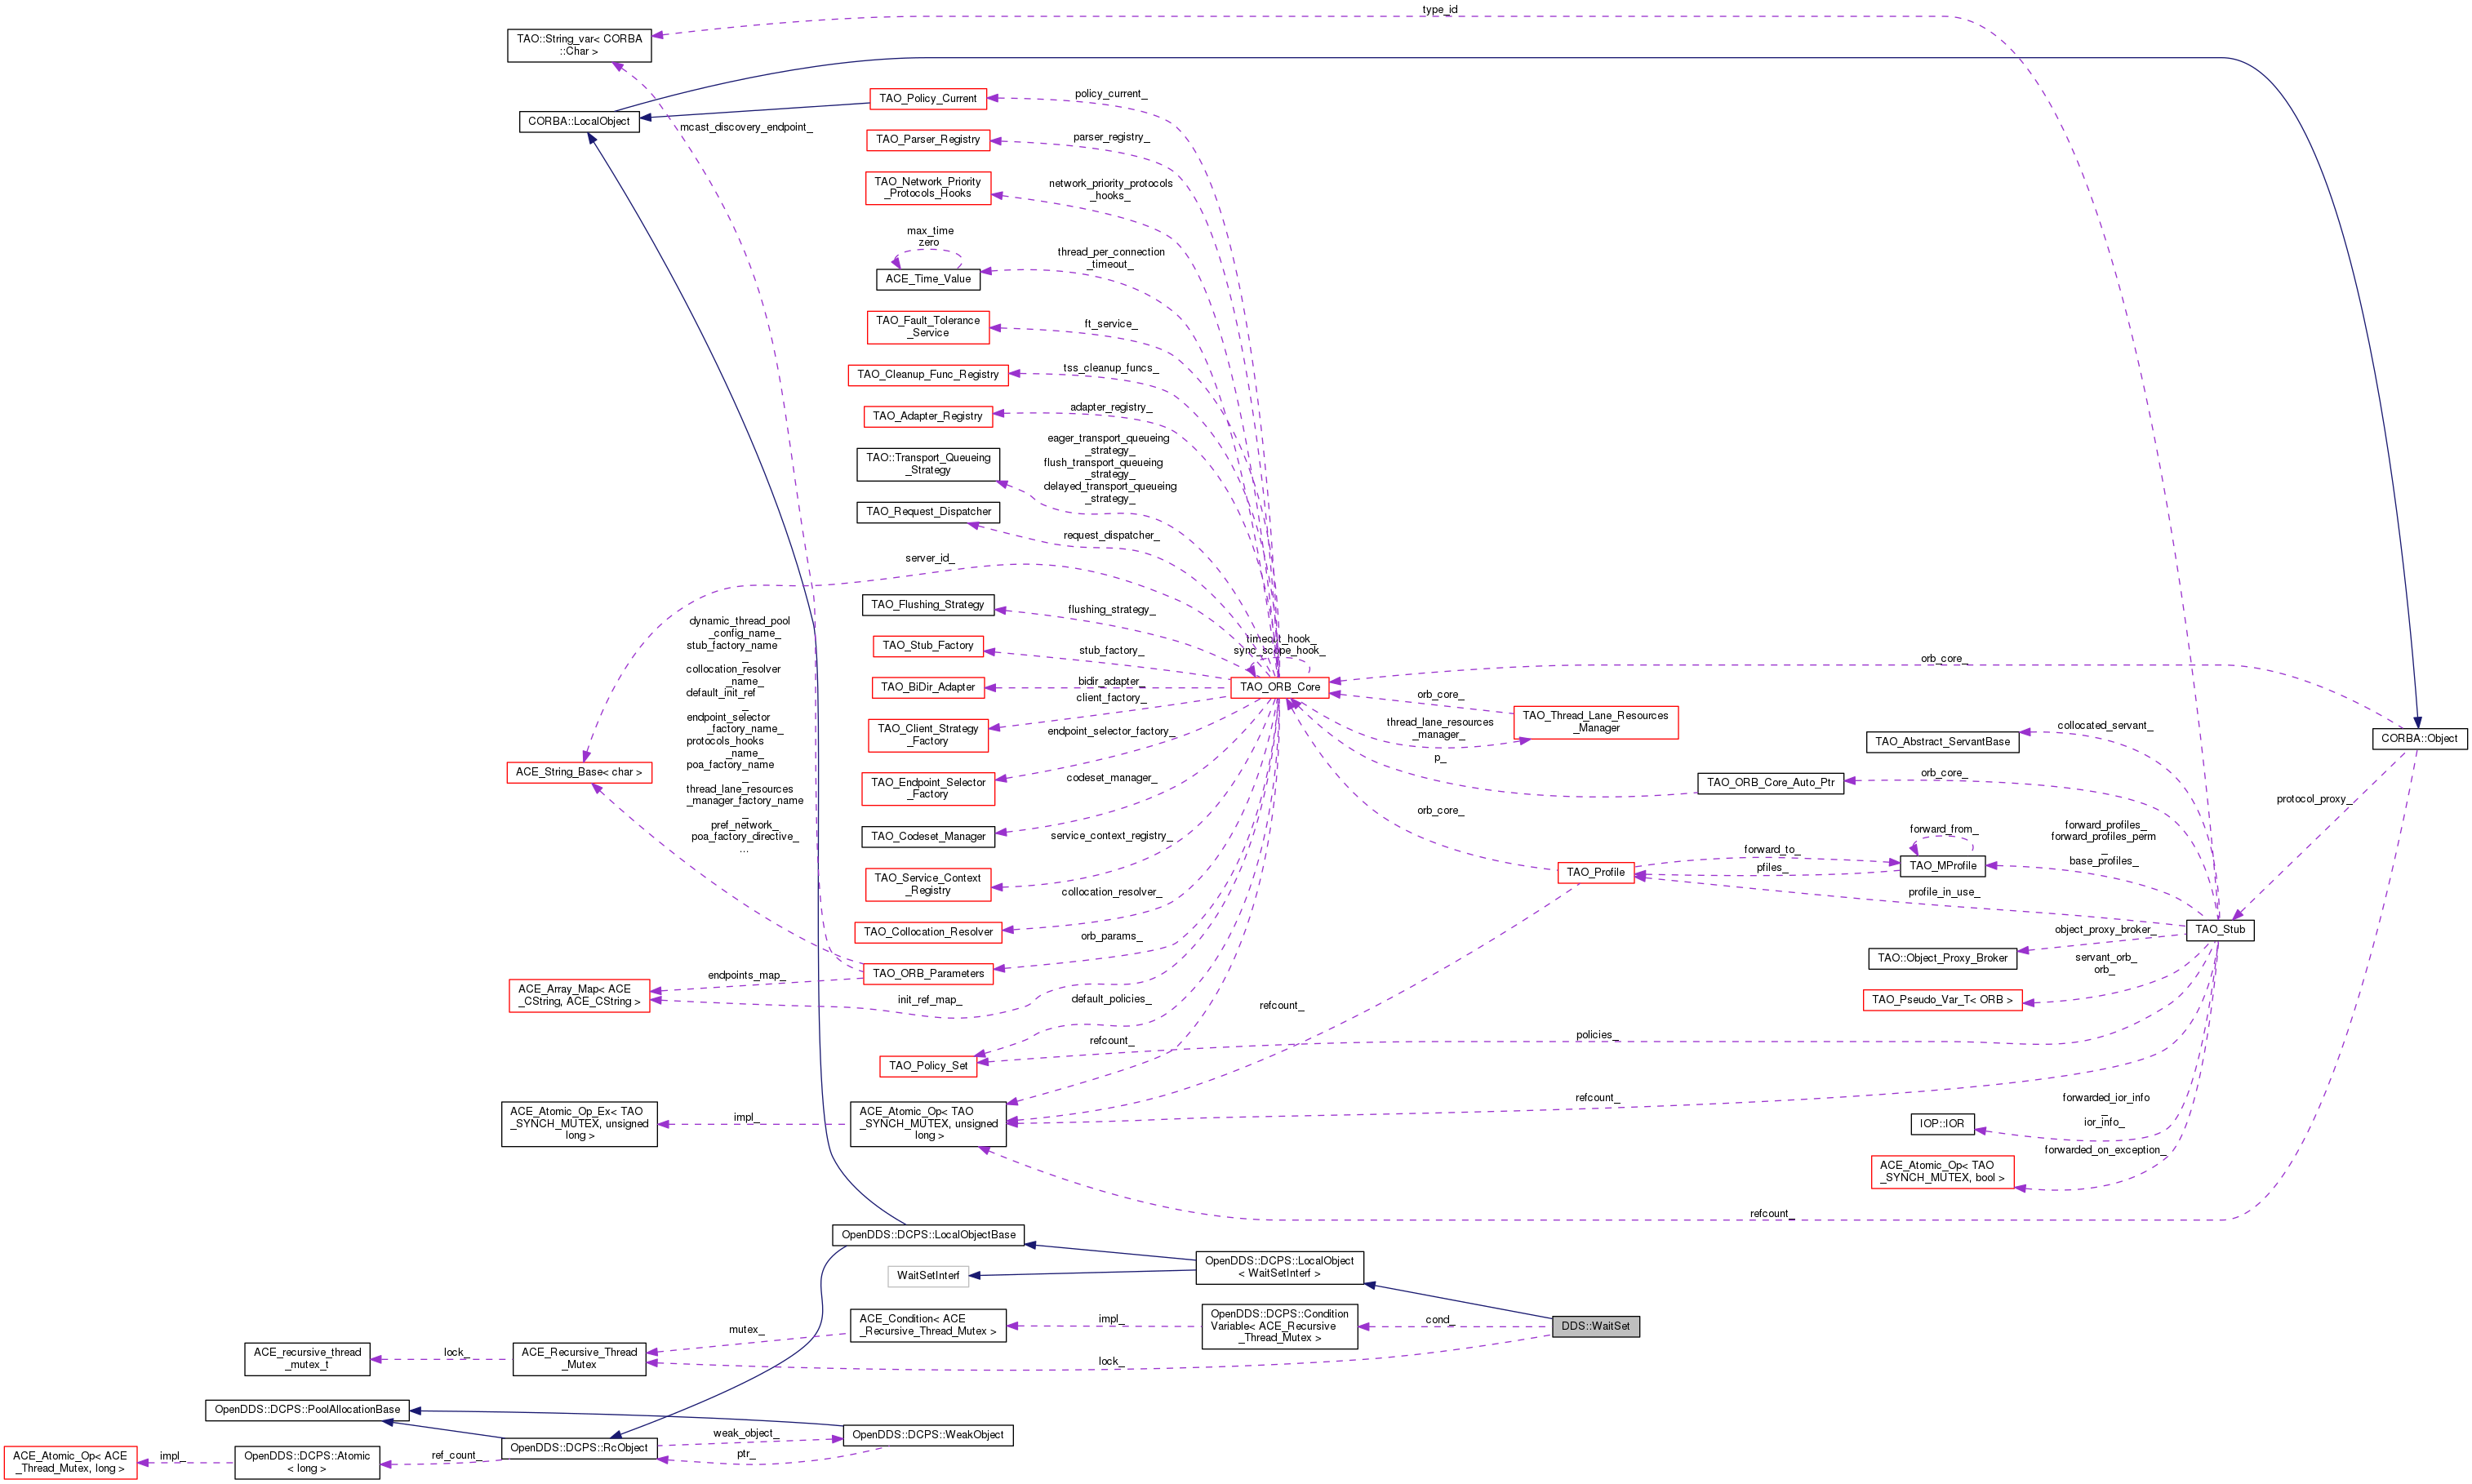Screen dimensions: 2472x1484
Task: Click the "init_ref_map_" edge label
Action: tap(929, 999)
